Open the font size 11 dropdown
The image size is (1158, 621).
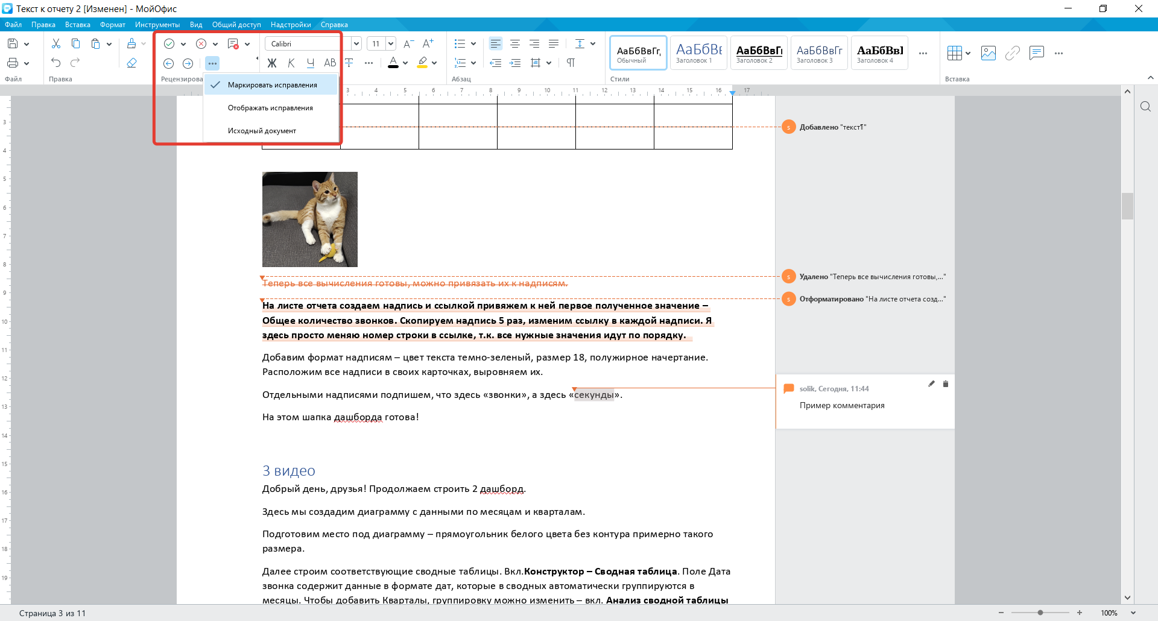click(x=391, y=43)
